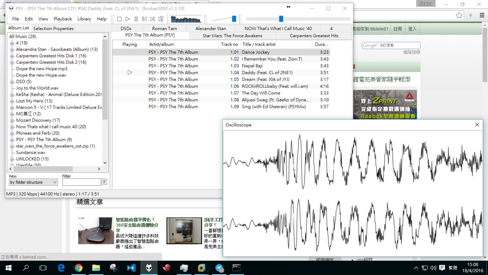The image size is (488, 275).
Task: Click the help question mark beside Filter
Action: click(x=104, y=182)
